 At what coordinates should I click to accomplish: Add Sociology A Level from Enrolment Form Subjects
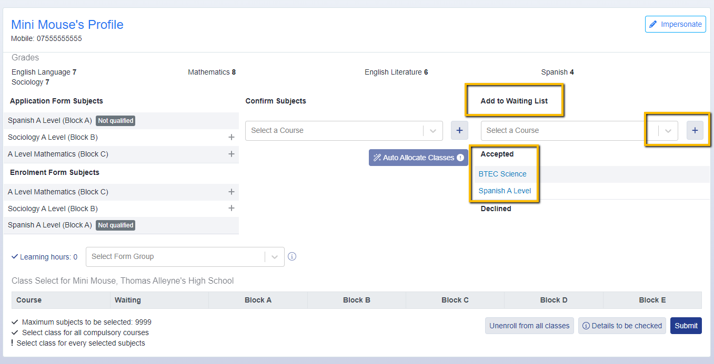point(231,208)
